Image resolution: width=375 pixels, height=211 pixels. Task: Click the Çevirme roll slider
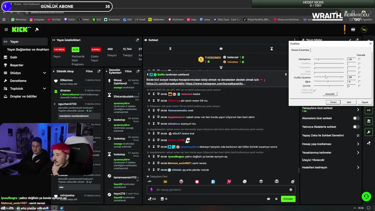[x=329, y=86]
